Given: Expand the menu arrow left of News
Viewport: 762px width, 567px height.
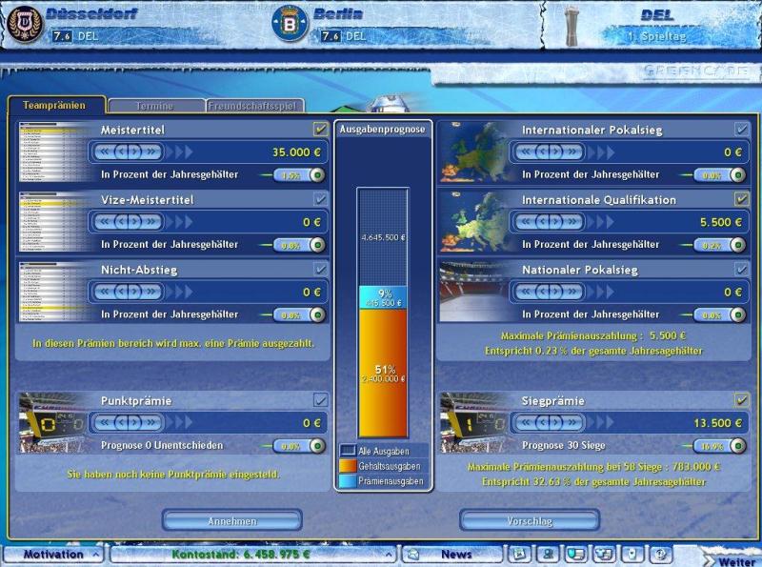Looking at the screenshot, I should pos(390,554).
